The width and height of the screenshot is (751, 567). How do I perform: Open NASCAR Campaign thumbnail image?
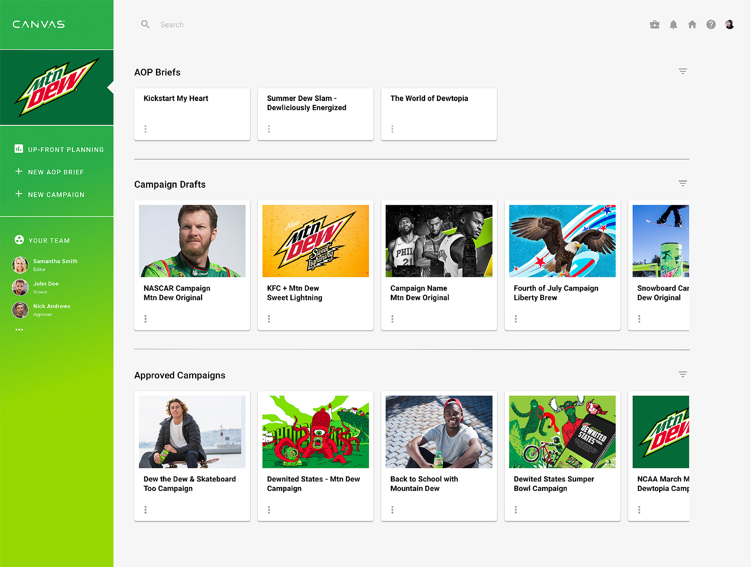(x=192, y=241)
